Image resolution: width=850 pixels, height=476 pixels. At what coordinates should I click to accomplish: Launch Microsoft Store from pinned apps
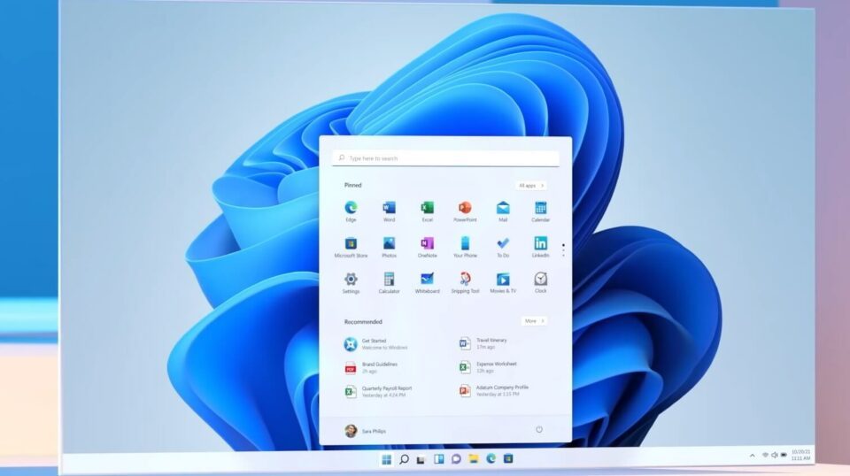click(351, 246)
